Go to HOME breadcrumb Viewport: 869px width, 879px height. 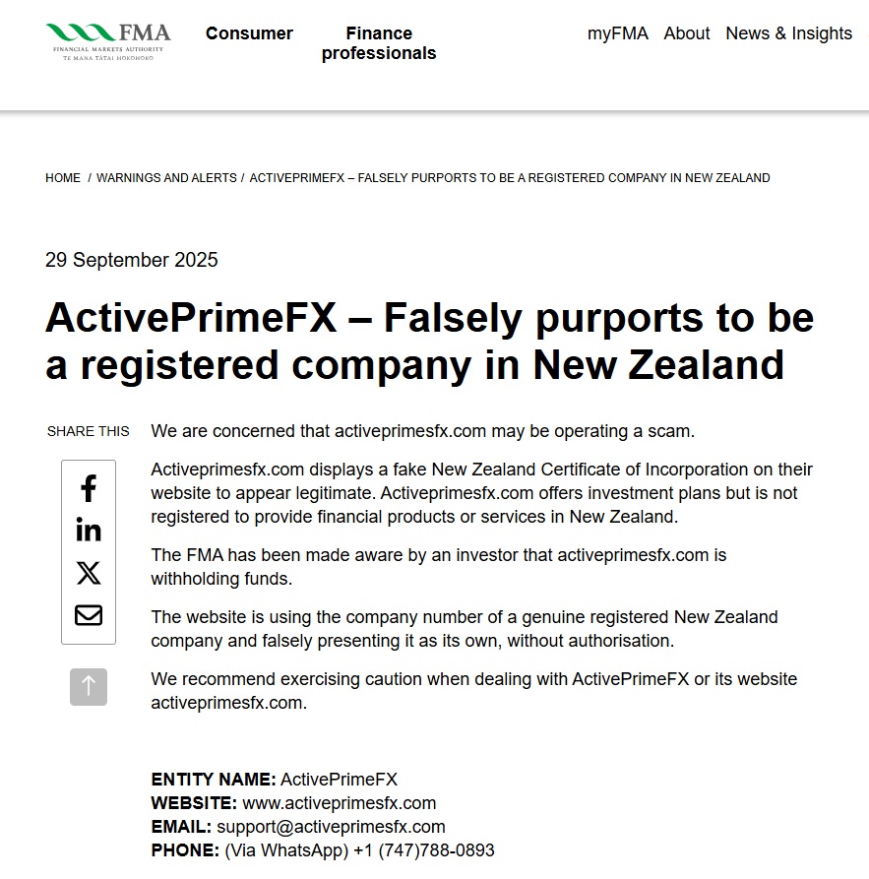[63, 178]
